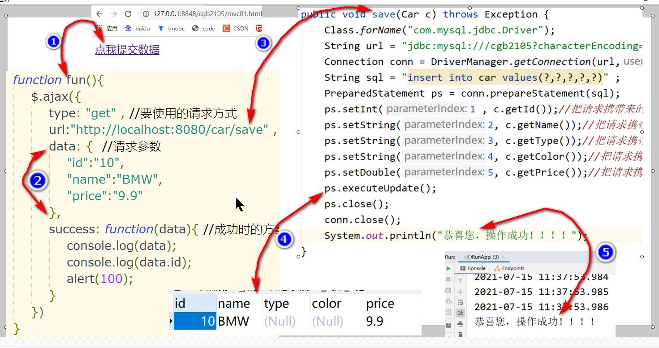Click 'function fun(){' in the JS code

59,80
